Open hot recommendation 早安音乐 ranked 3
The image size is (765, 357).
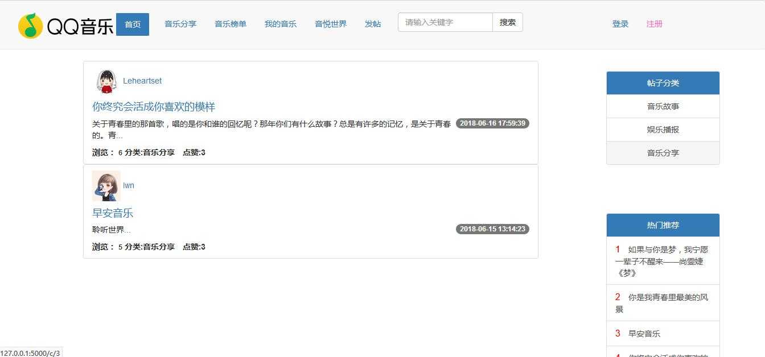click(663, 334)
